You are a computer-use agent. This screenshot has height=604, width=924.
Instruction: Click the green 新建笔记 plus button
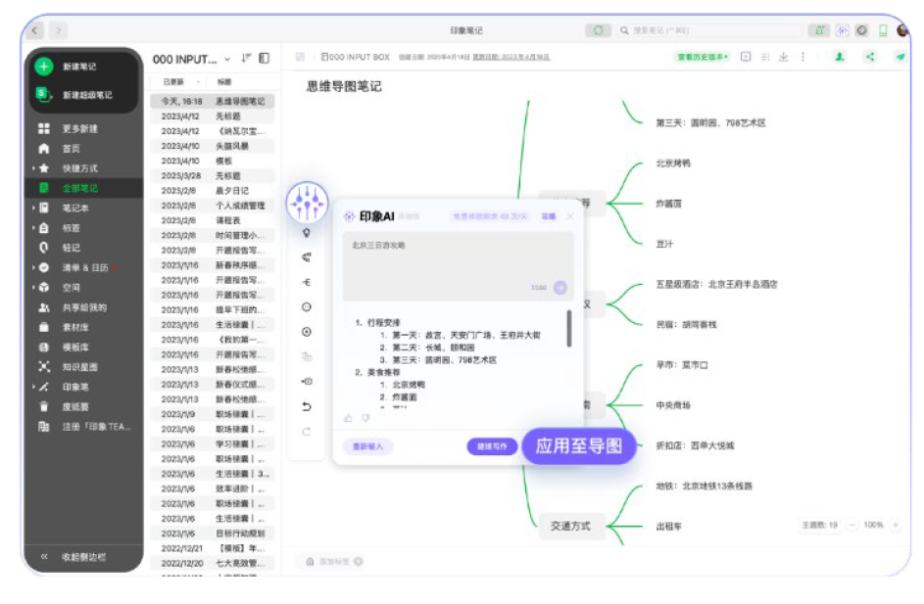coord(44,67)
